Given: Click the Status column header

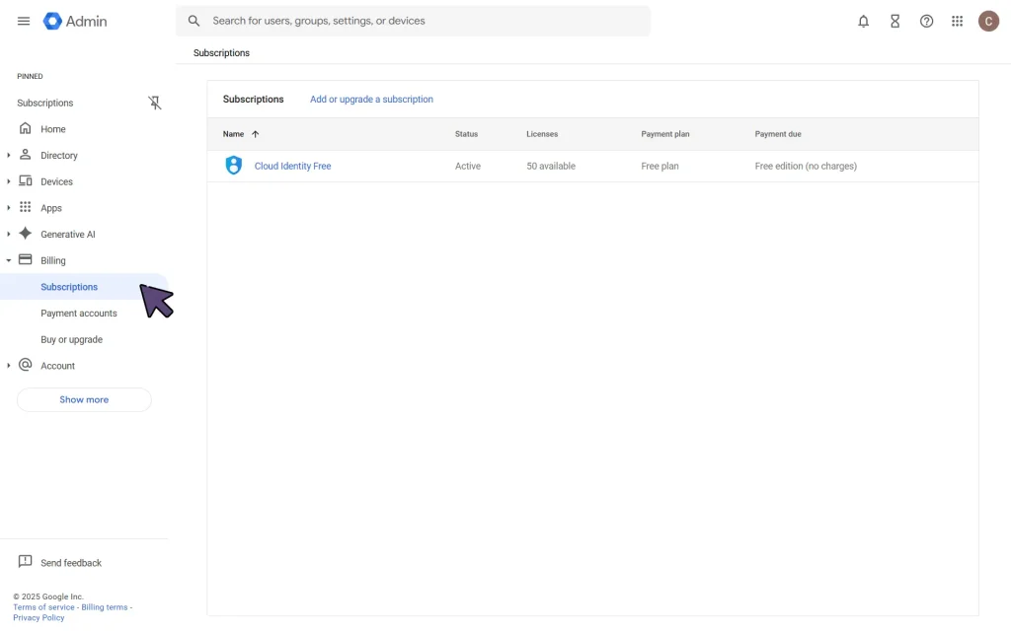Looking at the screenshot, I should (x=466, y=134).
